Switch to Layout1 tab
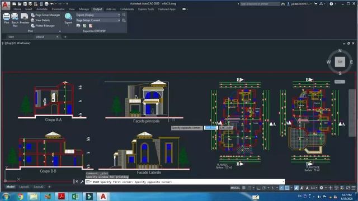The height and width of the screenshot is (201, 358). 24,186
